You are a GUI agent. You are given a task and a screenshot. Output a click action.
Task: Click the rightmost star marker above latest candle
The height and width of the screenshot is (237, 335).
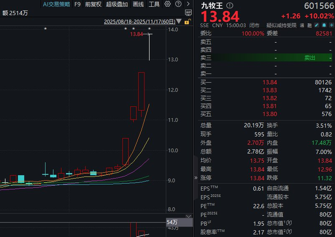[x=149, y=28]
